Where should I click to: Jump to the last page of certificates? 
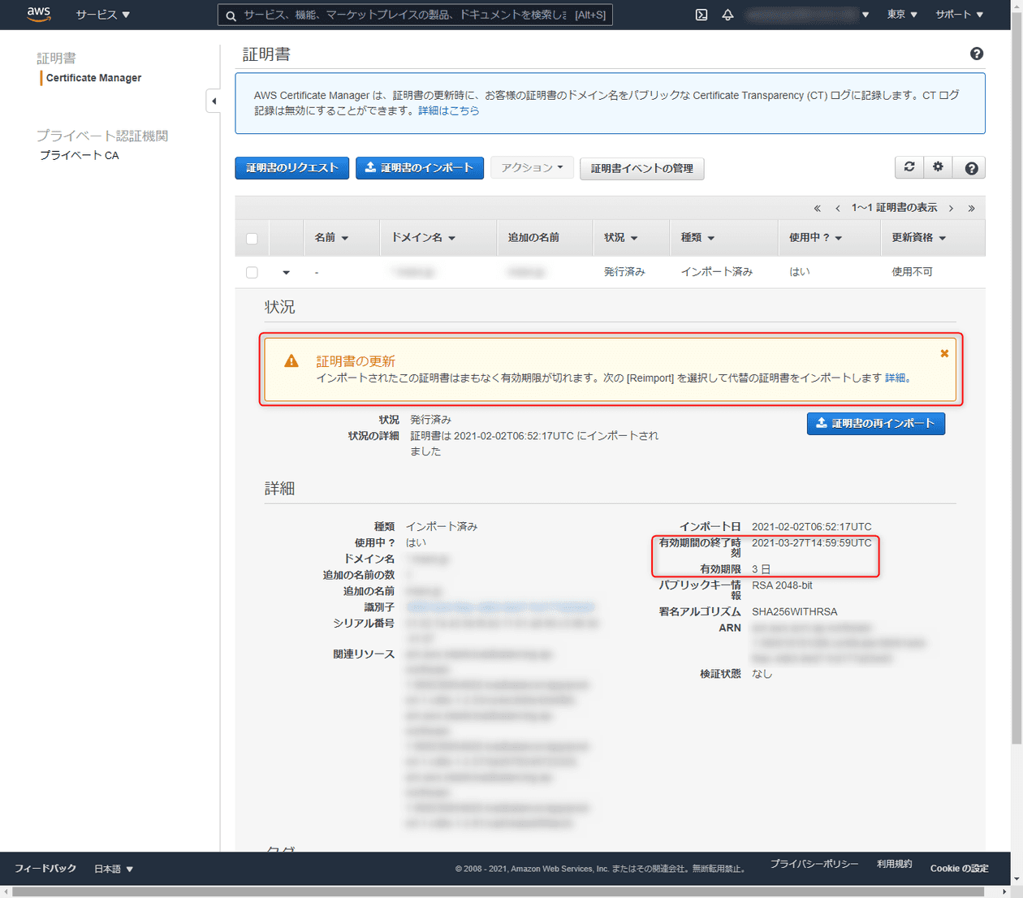(971, 207)
